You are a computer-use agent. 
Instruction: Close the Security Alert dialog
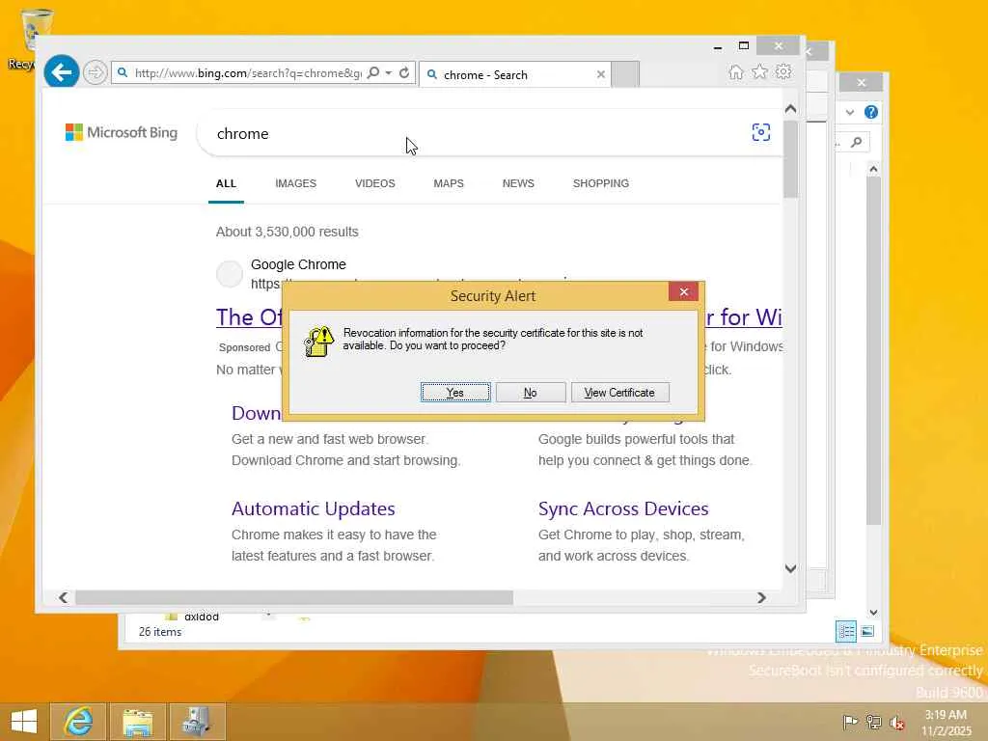point(683,291)
